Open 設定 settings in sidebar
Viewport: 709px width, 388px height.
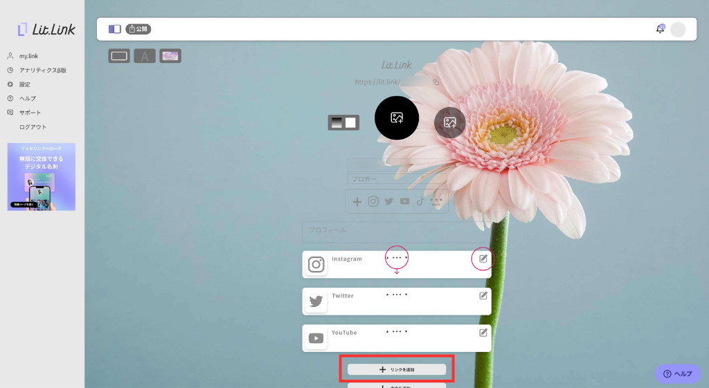[x=24, y=84]
